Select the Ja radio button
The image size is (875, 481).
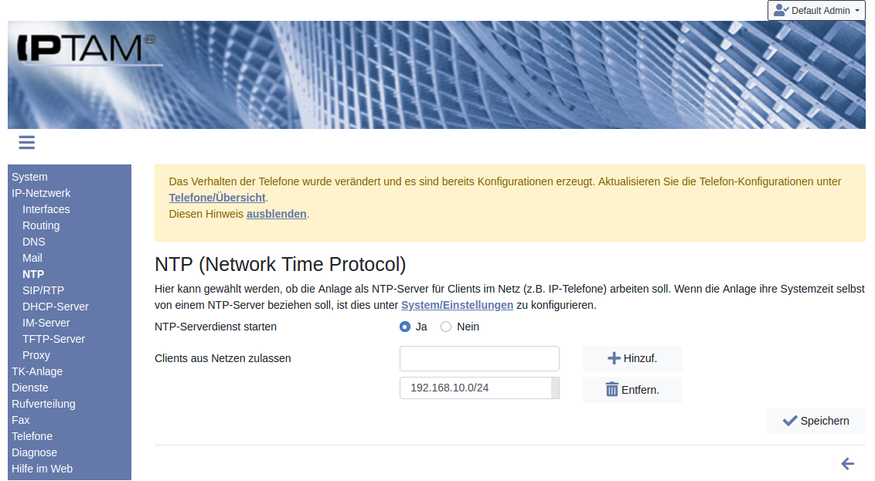click(405, 327)
